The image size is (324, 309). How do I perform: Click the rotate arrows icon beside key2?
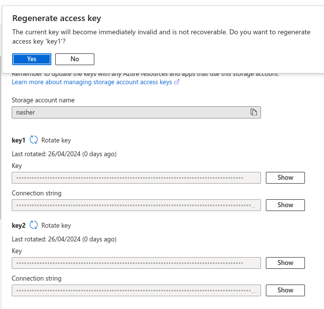click(34, 225)
